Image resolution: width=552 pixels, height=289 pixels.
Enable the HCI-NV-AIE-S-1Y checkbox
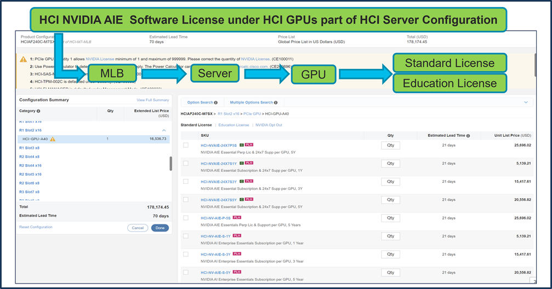coord(186,236)
